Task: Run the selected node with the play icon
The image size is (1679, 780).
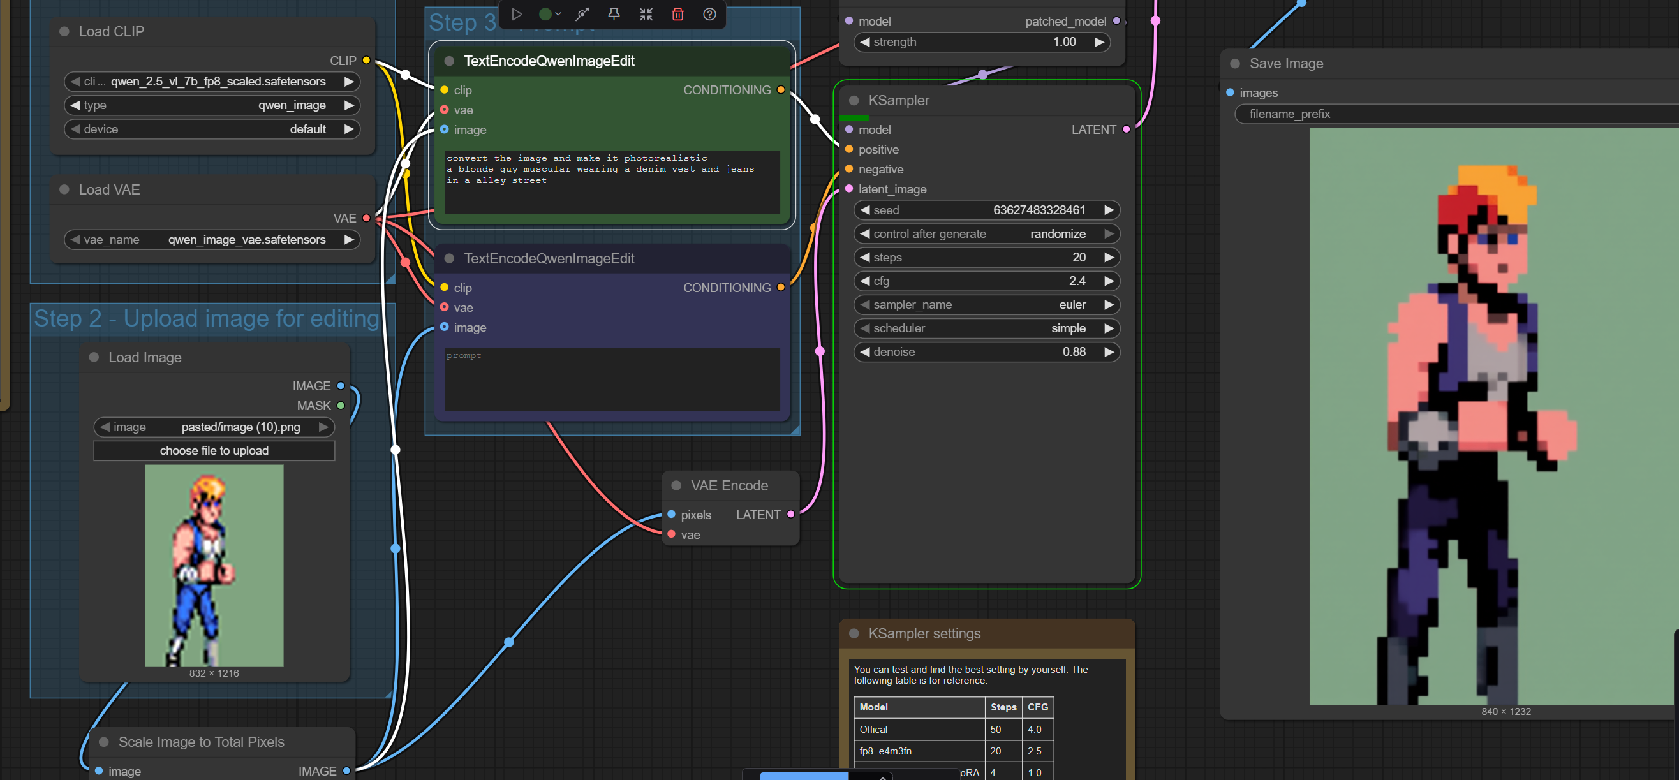Action: [517, 14]
